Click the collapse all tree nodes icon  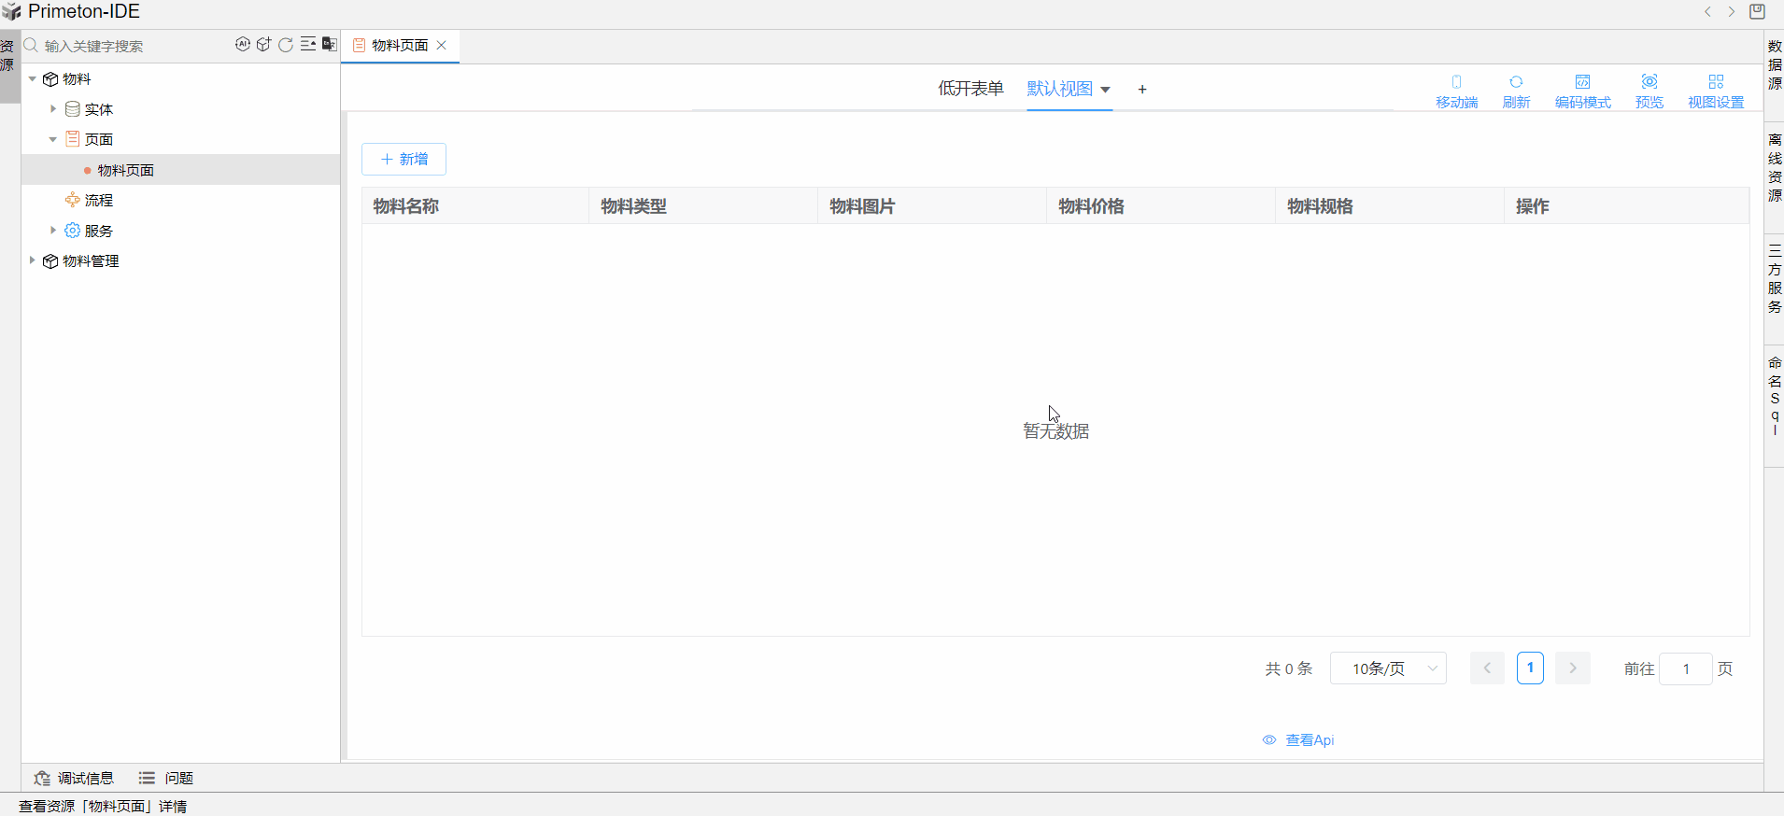307,44
